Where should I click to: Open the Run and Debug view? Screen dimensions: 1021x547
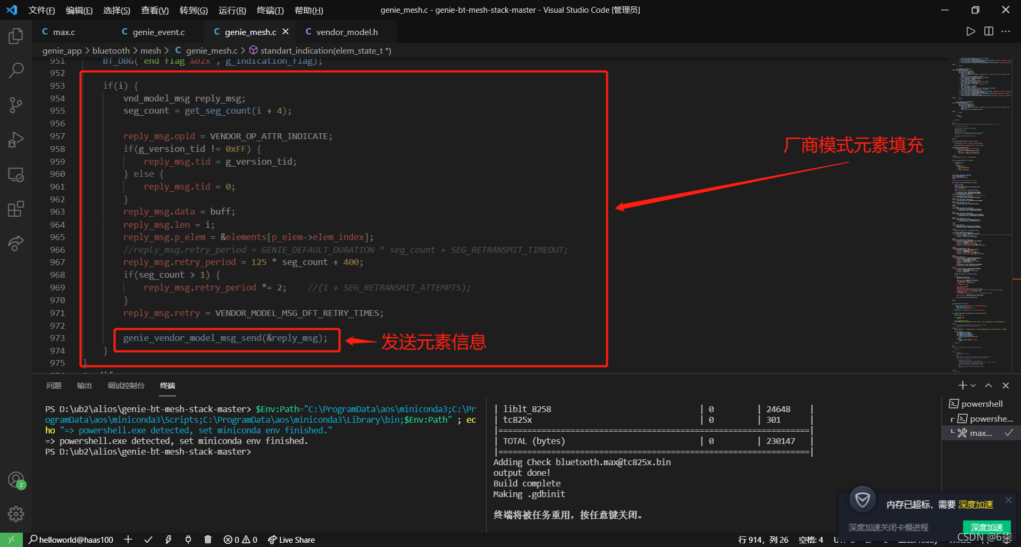(x=16, y=140)
